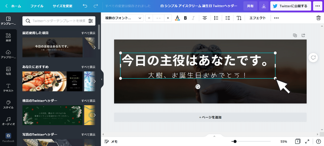Click the 共有 share button
This screenshot has width=324, height=146.
tap(250, 6)
